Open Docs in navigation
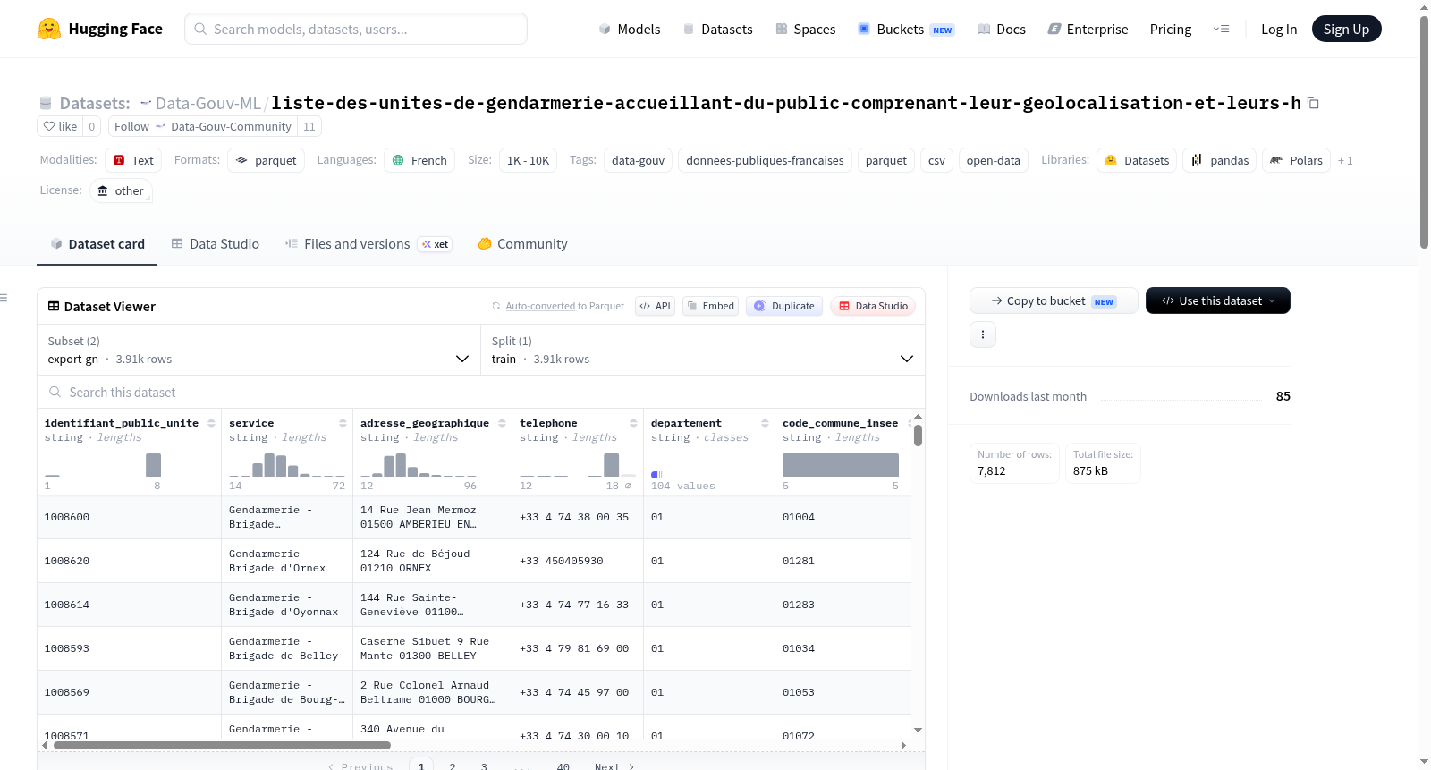1431x770 pixels. point(1001,30)
